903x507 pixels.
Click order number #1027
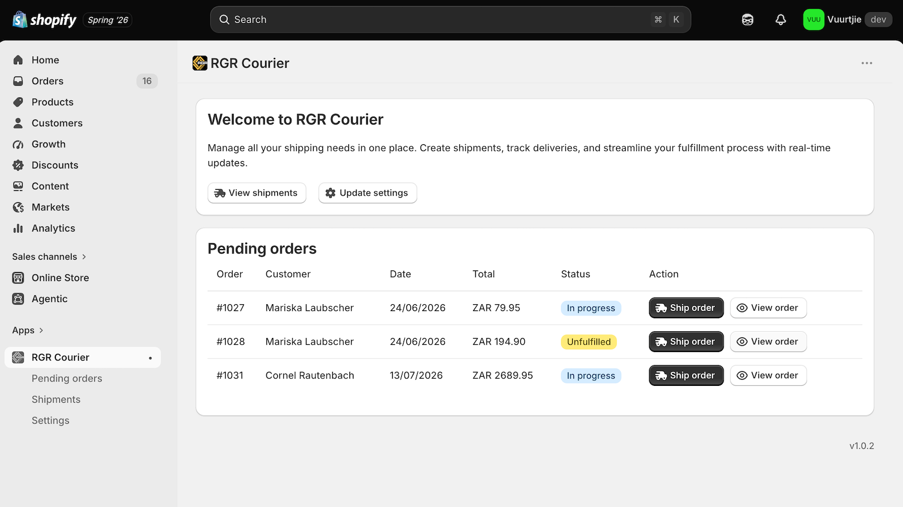(x=230, y=308)
